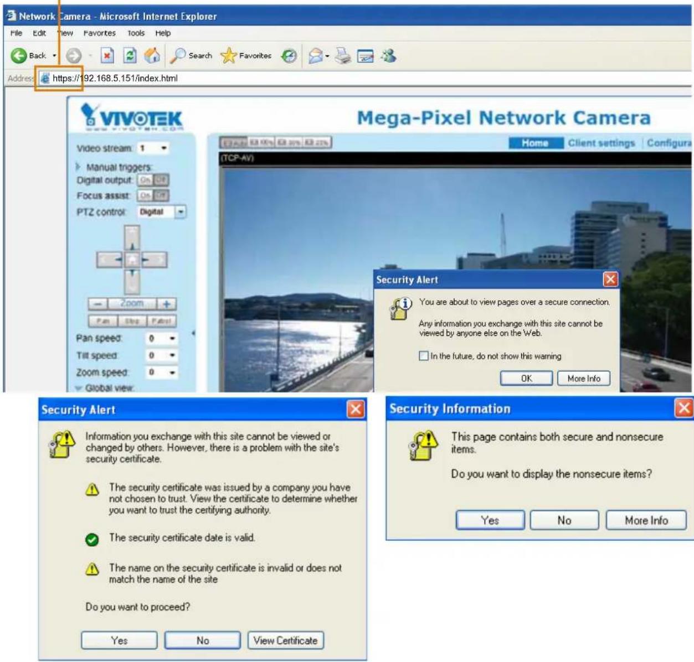Open the PTZ control Digital dropdown

tap(162, 212)
